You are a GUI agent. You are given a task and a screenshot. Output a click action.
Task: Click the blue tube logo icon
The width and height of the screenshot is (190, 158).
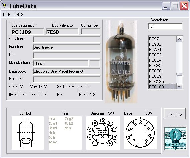[x=175, y=139]
